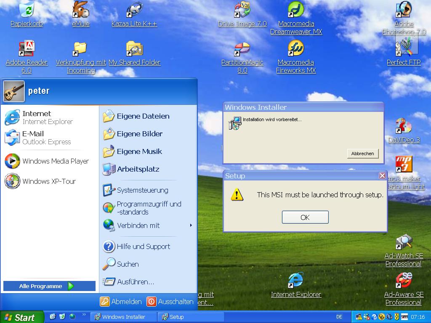Image resolution: width=431 pixels, height=323 pixels.
Task: Open Kazaa Lite K++ desktop shortcut
Action: click(x=134, y=14)
